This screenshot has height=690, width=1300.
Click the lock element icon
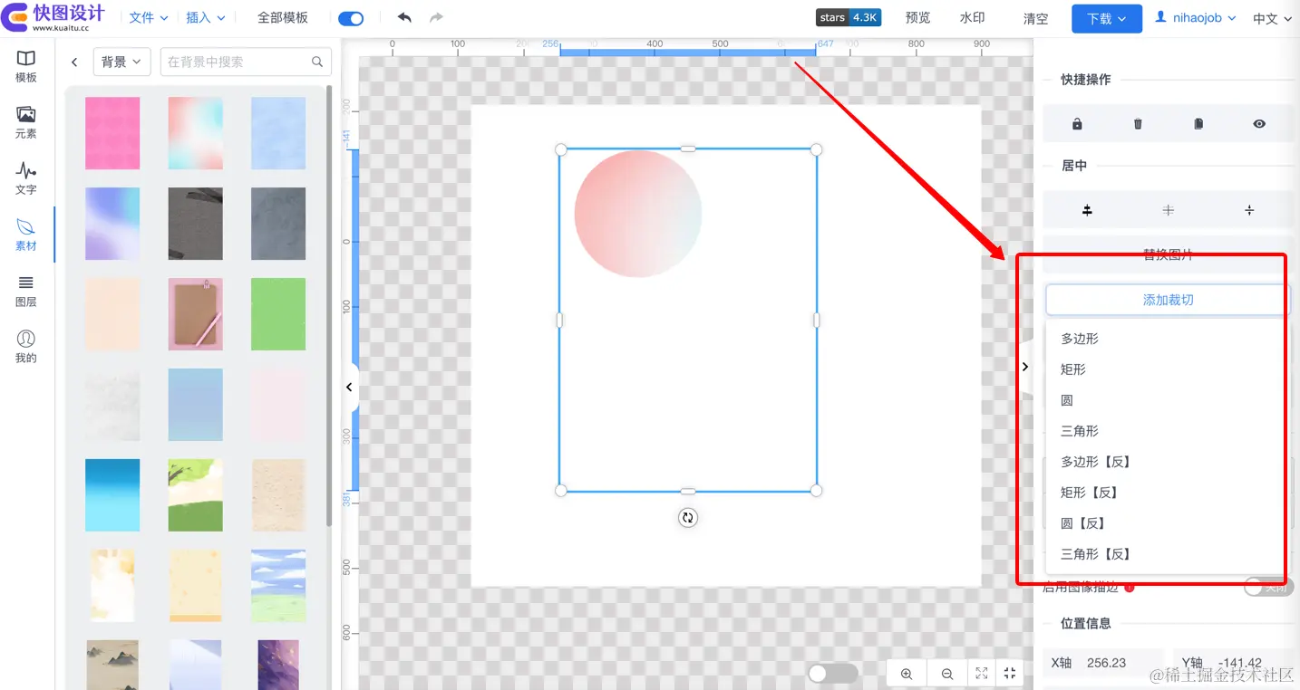1077,124
